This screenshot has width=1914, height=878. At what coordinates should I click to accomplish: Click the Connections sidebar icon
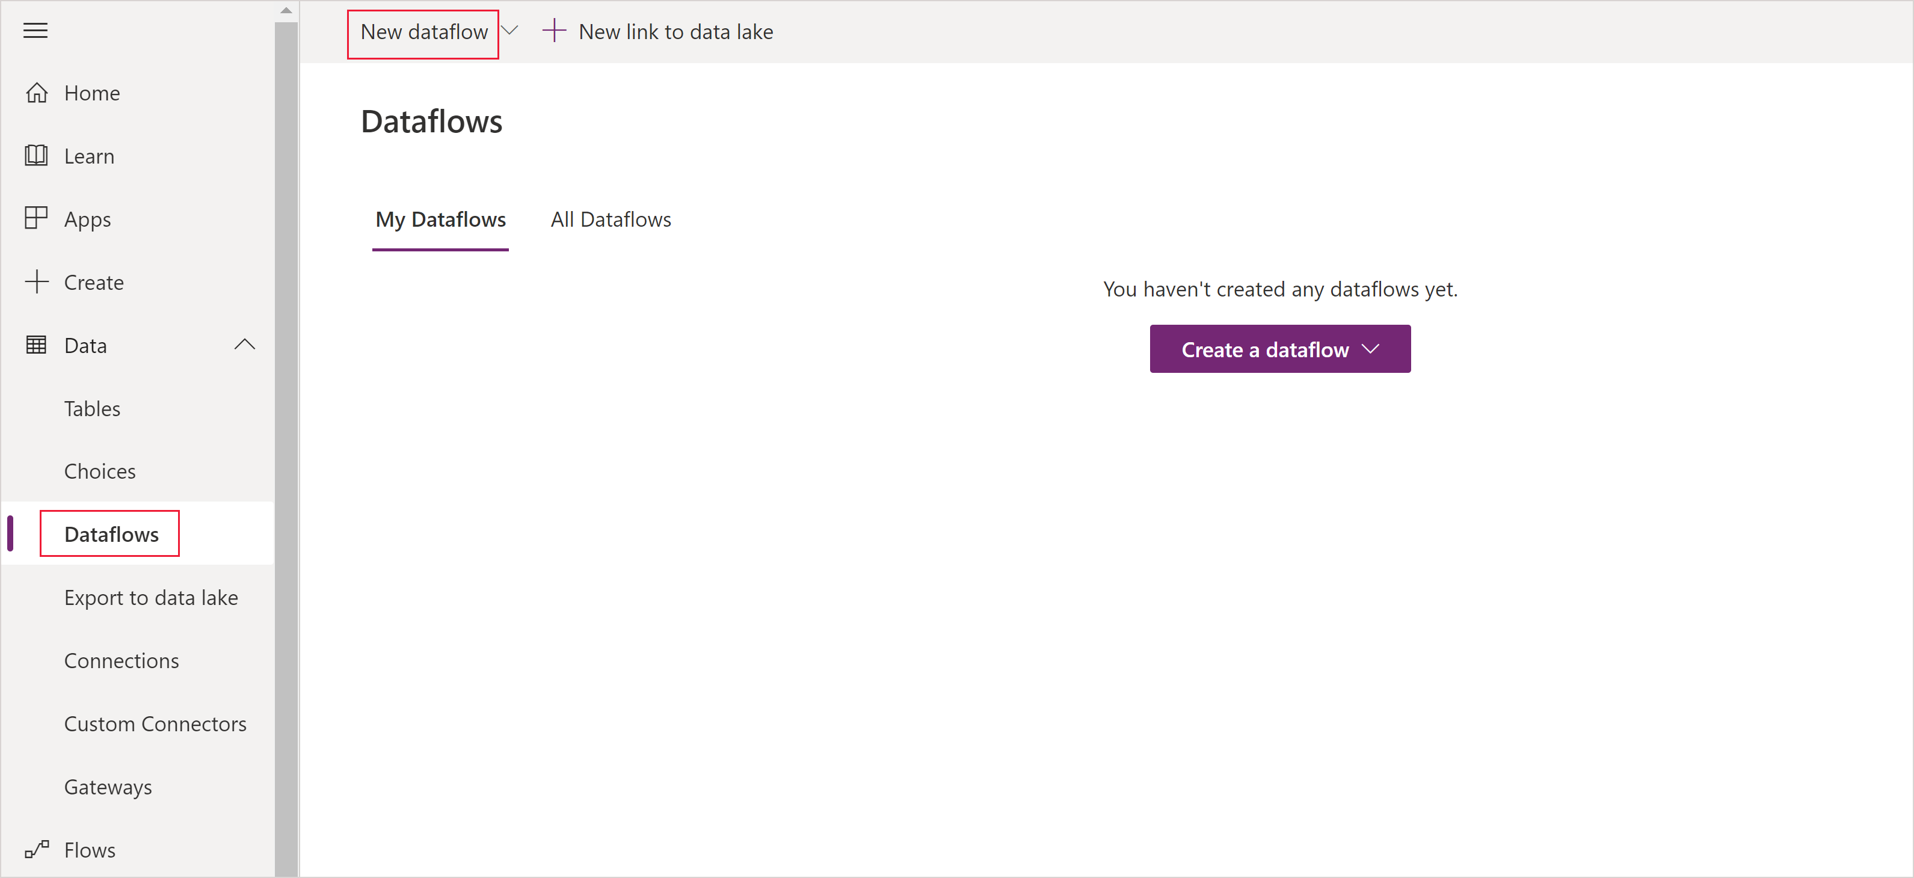[x=121, y=660]
